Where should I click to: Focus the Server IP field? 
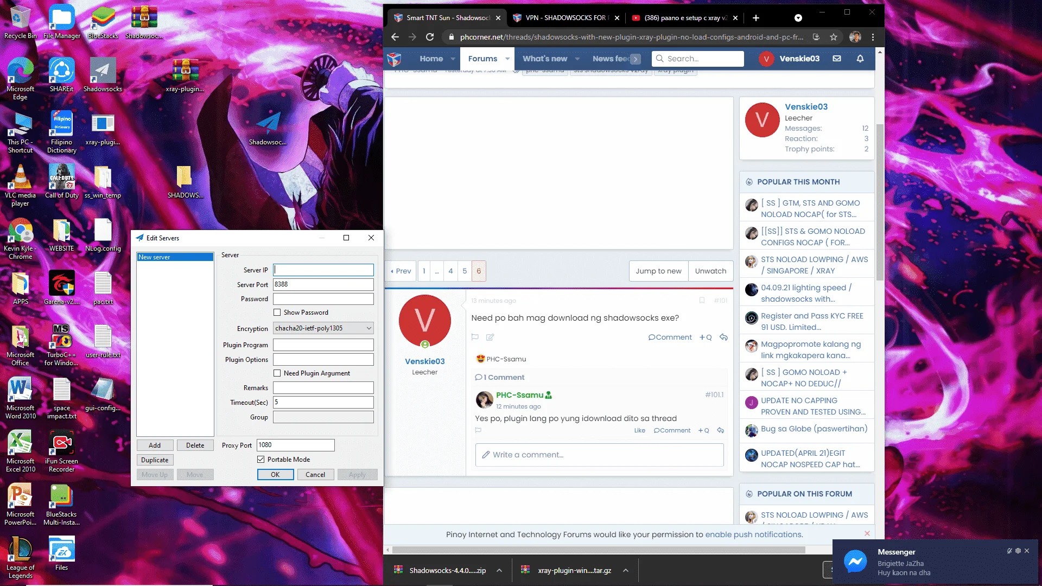323,270
